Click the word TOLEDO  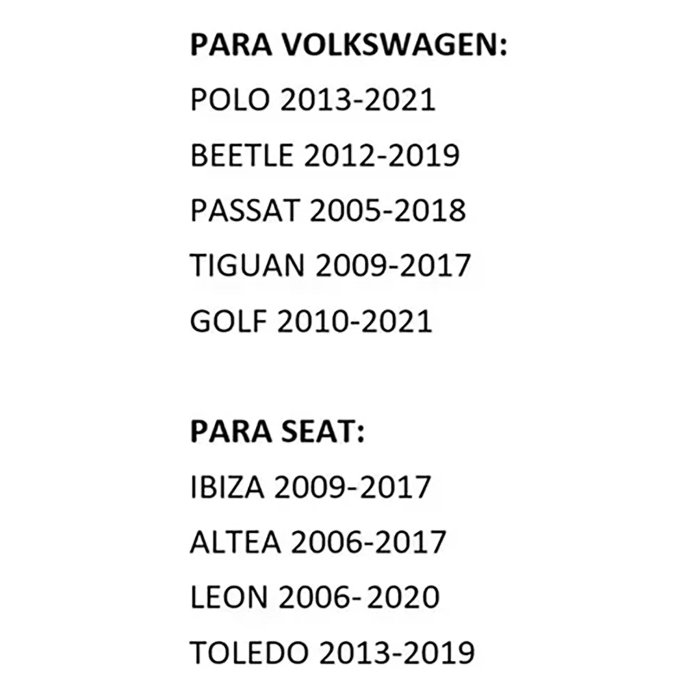click(250, 653)
